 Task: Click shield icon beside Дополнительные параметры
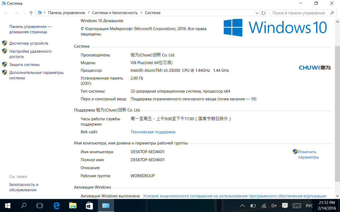point(5,72)
